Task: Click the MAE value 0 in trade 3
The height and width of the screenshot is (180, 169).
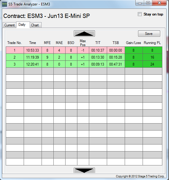Action: [x=59, y=64]
